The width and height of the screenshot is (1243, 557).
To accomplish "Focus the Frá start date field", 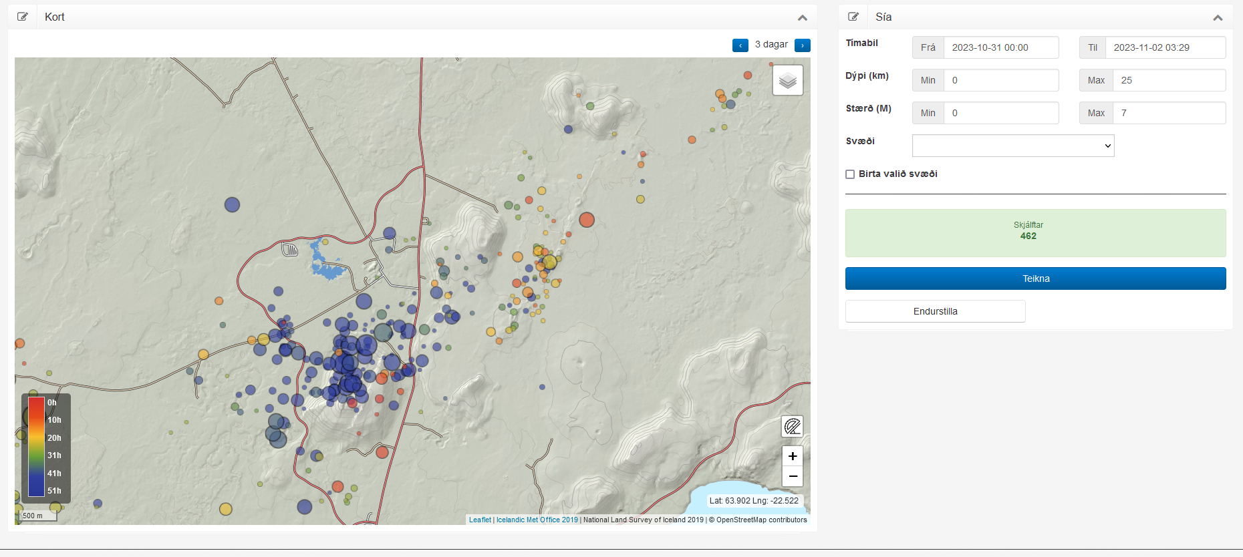I will [1000, 47].
